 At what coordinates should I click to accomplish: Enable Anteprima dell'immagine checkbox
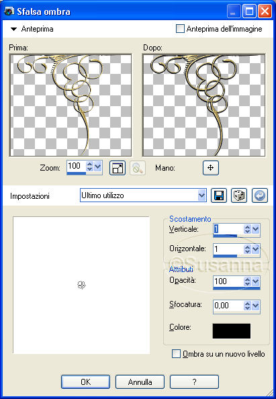coord(180,28)
